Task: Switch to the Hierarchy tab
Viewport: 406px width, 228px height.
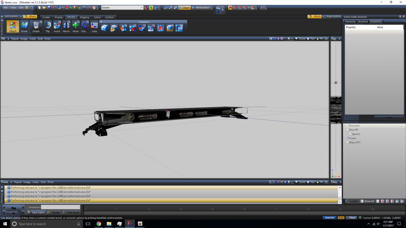Action: pyautogui.click(x=350, y=21)
